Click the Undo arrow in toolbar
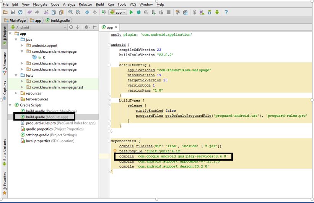Image resolution: width=314 pixels, height=203 pixels. click(x=29, y=12)
